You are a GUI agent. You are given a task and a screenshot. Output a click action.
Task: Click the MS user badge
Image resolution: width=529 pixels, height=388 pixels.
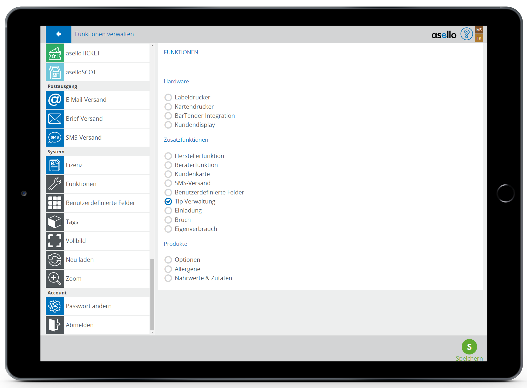click(x=479, y=30)
